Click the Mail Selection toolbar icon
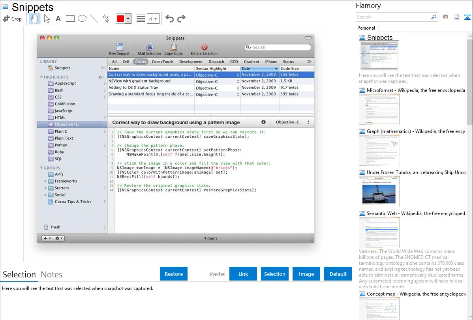473x320 pixels. [x=149, y=49]
